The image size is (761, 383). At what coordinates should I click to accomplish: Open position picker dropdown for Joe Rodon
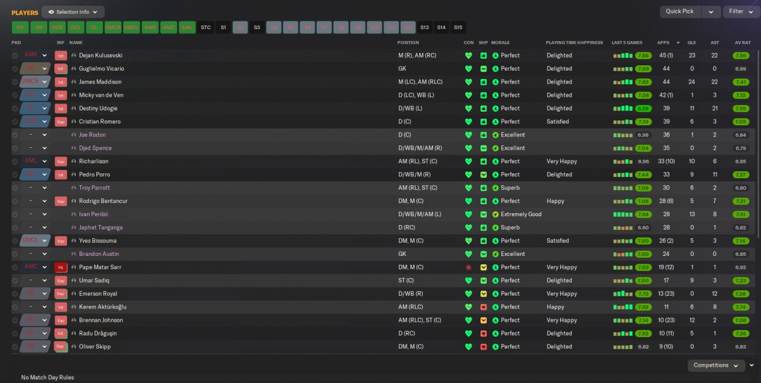tap(45, 135)
